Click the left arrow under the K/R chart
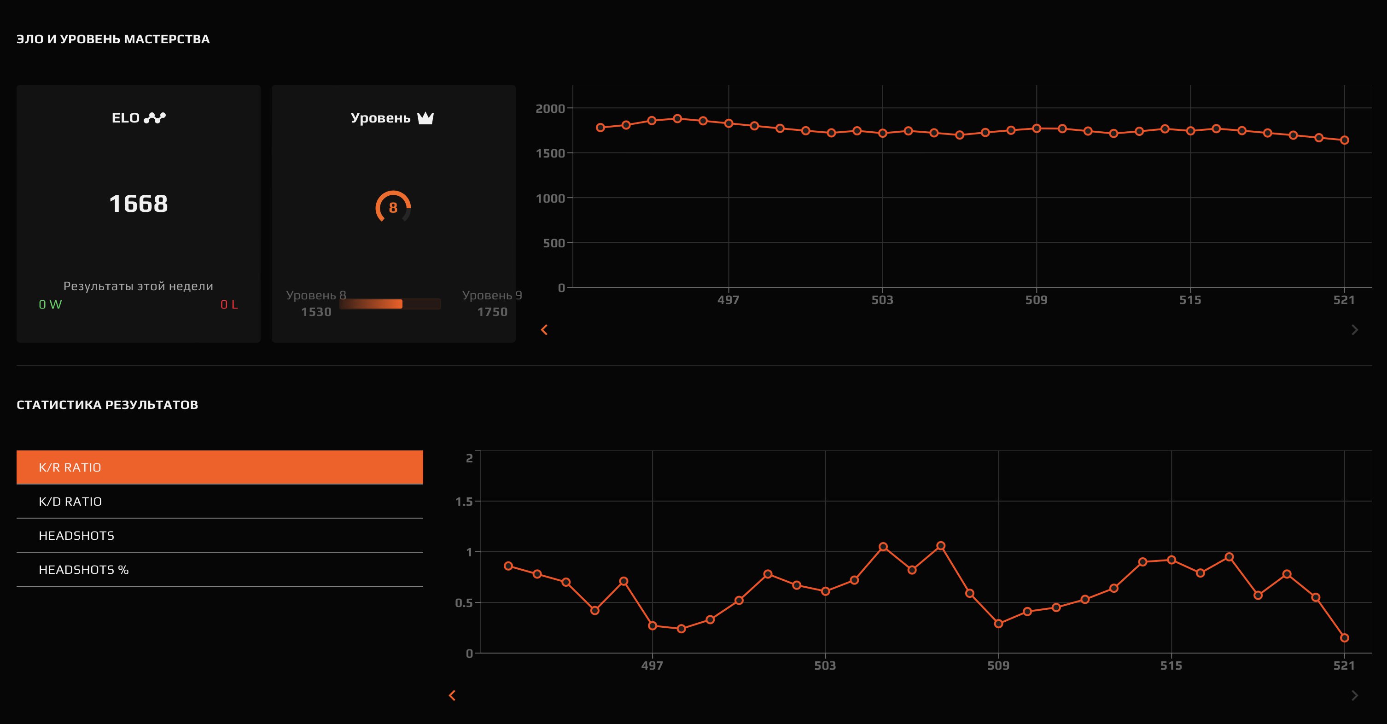The height and width of the screenshot is (724, 1387). pyautogui.click(x=453, y=695)
